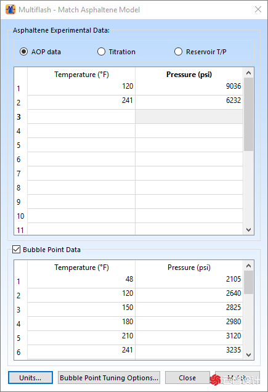268x392 pixels.
Task: Click the AOP Pressure (psi) column header
Action: point(189,75)
